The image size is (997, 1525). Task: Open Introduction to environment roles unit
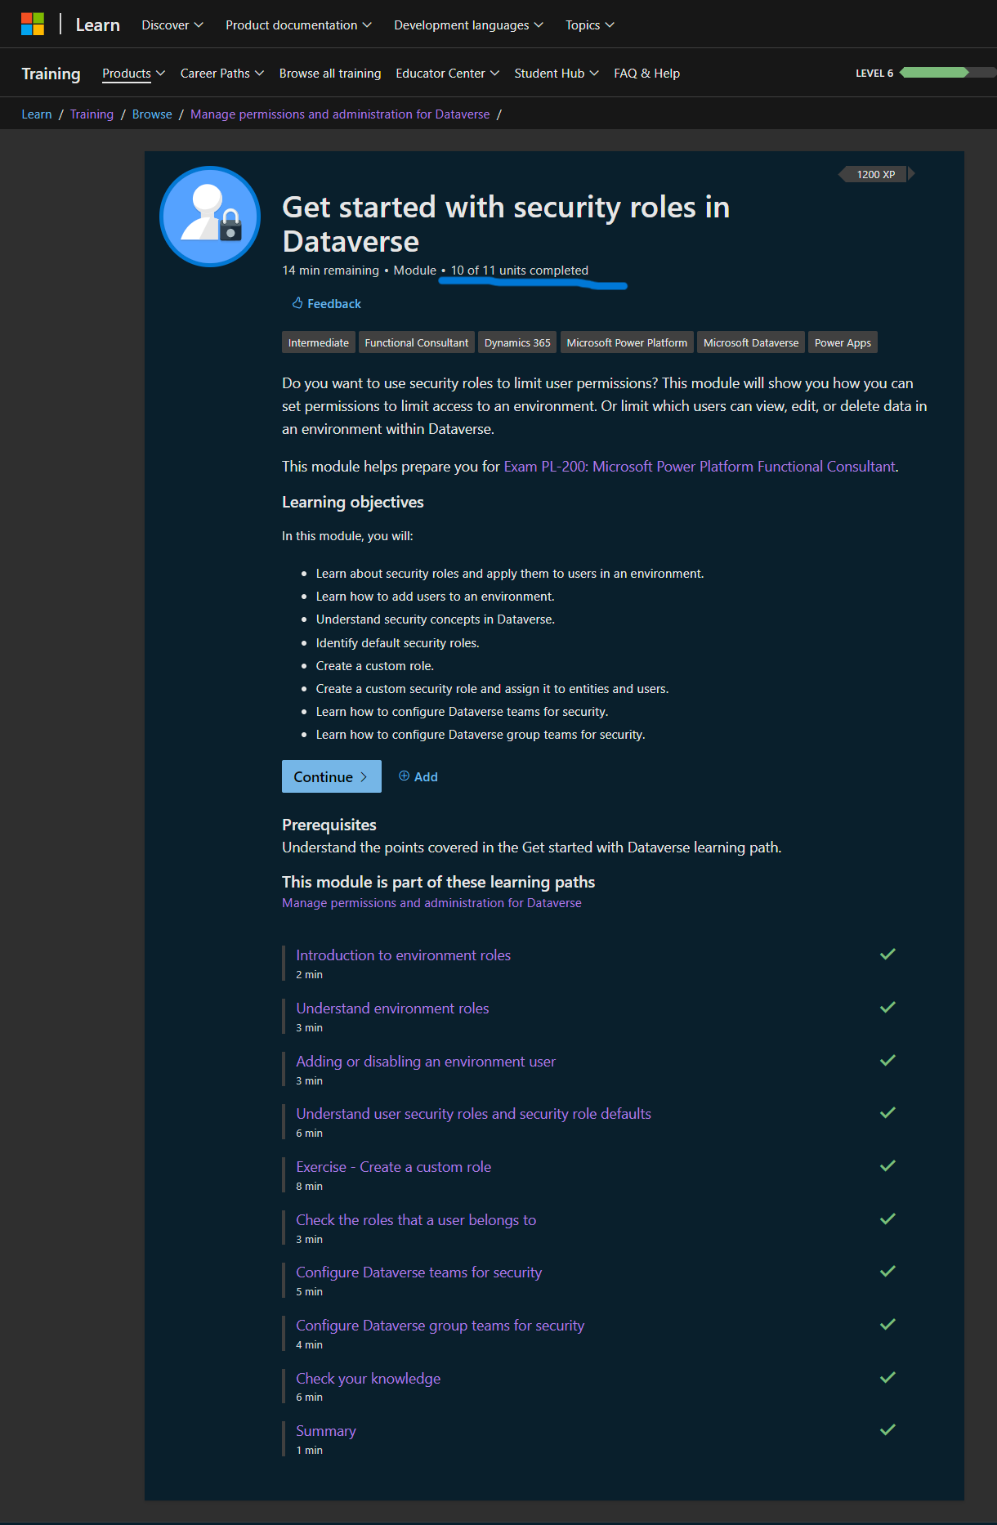403,955
